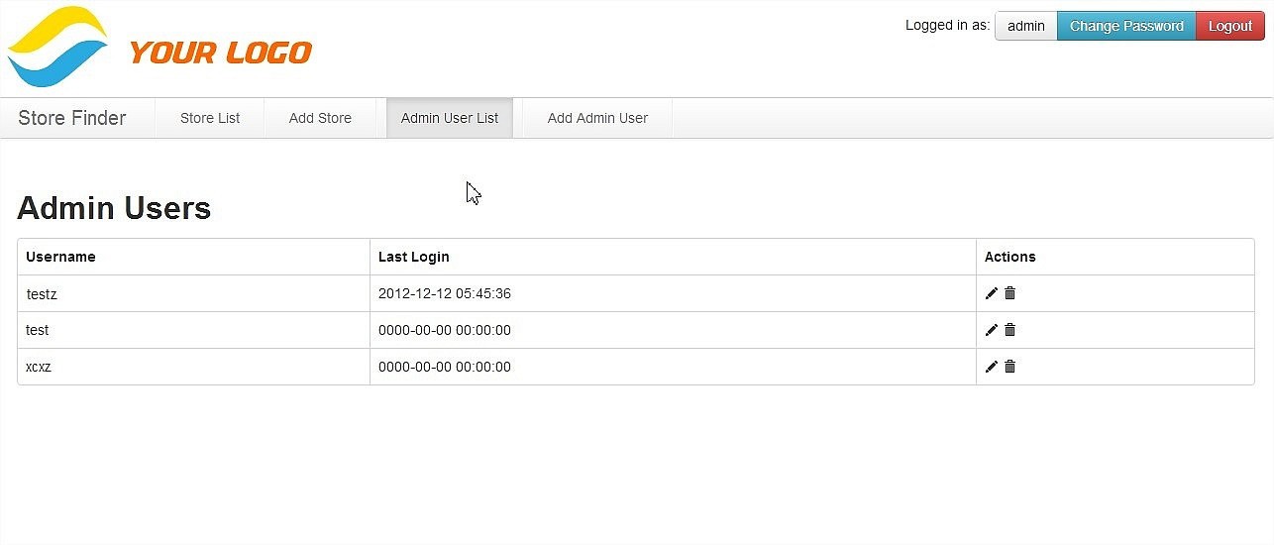Screen dimensions: 1274x545
Task: Click the Last Login column header
Action: point(673,257)
